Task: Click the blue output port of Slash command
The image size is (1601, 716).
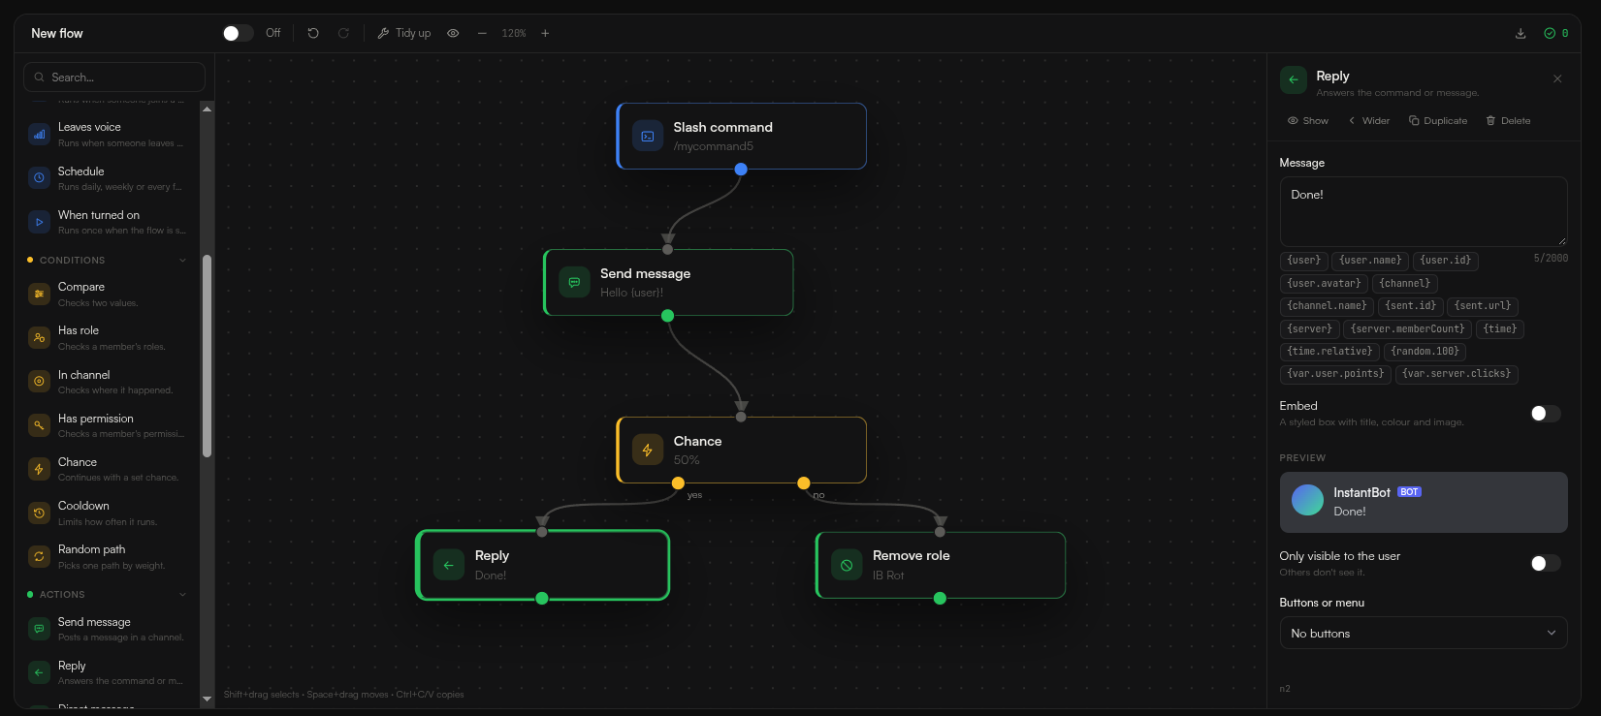Action: click(x=741, y=169)
